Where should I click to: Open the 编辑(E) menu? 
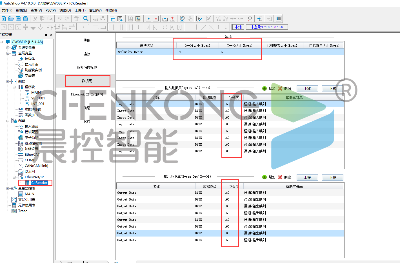click(21, 10)
